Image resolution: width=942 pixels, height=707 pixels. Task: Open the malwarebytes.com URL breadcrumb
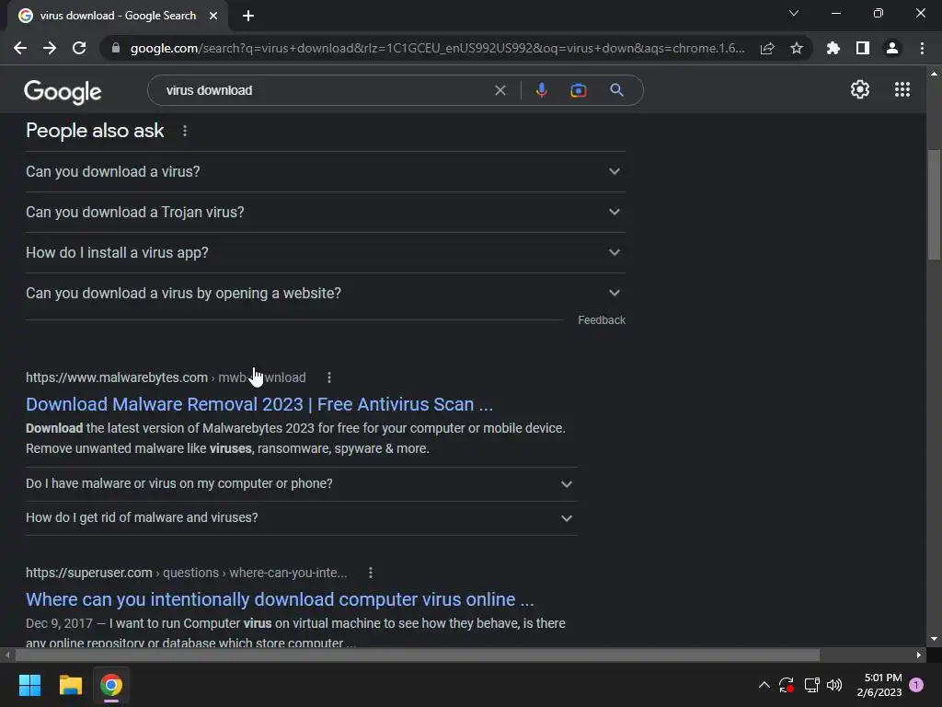[x=166, y=377]
